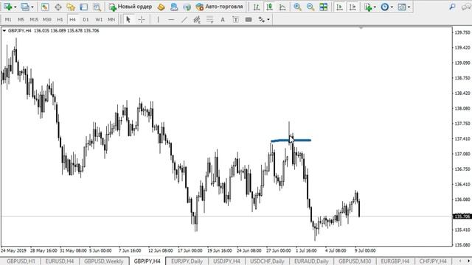This screenshot has width=472, height=265.
Task: Click the Periods clock icon
Action: [384, 7]
